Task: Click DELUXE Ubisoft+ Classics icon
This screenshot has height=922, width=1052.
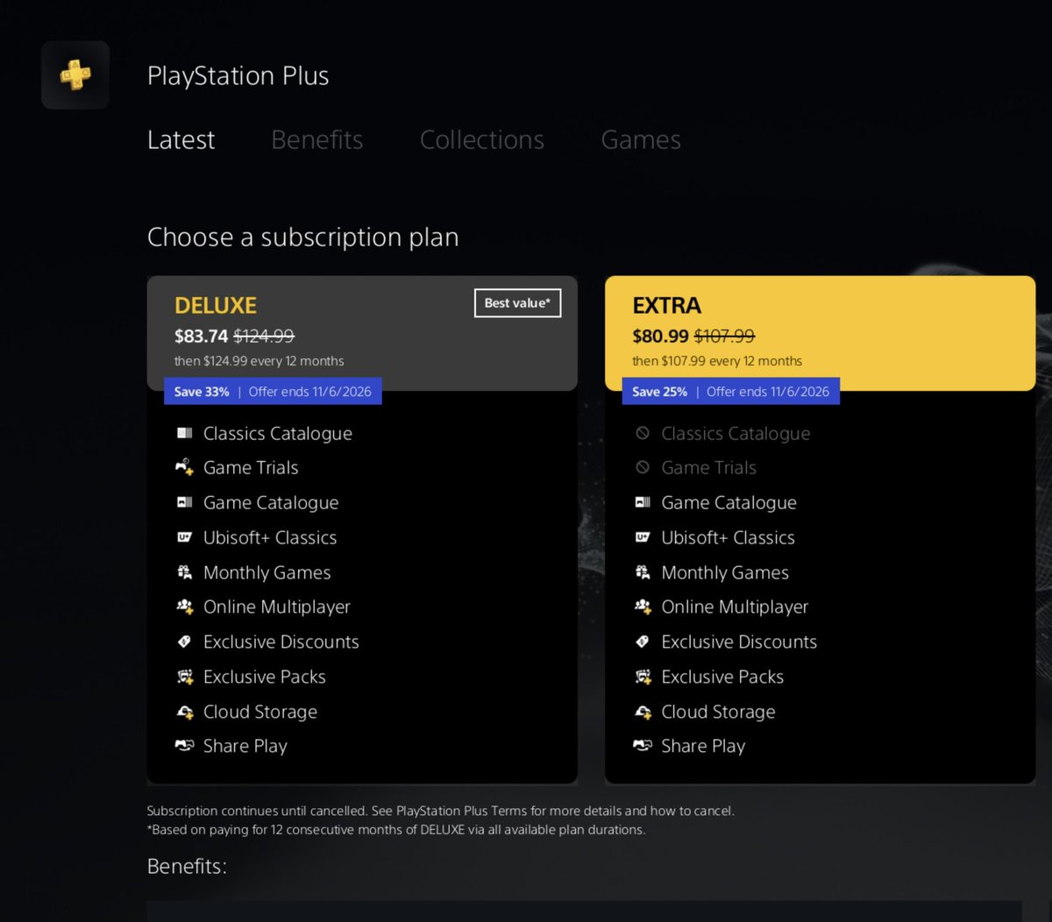Action: pos(184,537)
